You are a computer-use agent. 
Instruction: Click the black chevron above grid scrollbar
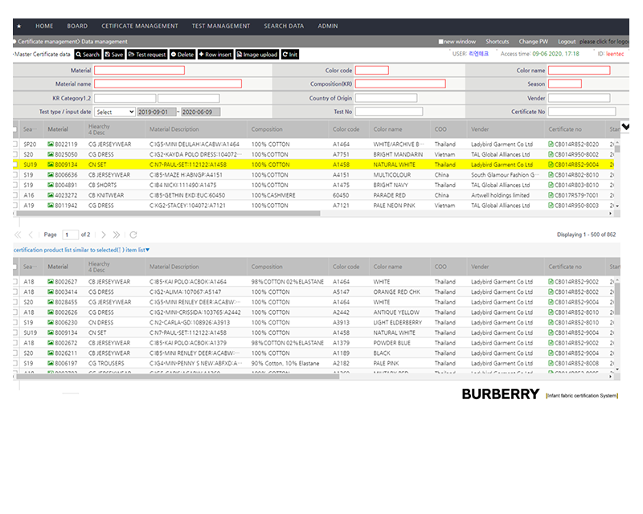click(x=626, y=127)
